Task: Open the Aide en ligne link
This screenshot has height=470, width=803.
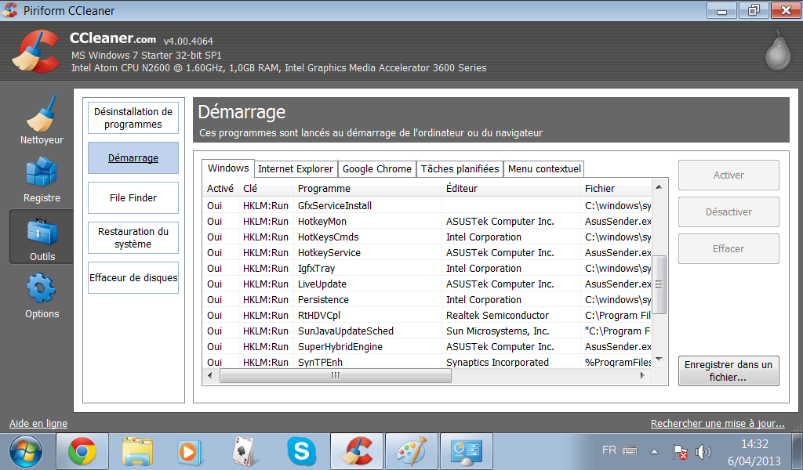Action: [x=38, y=424]
